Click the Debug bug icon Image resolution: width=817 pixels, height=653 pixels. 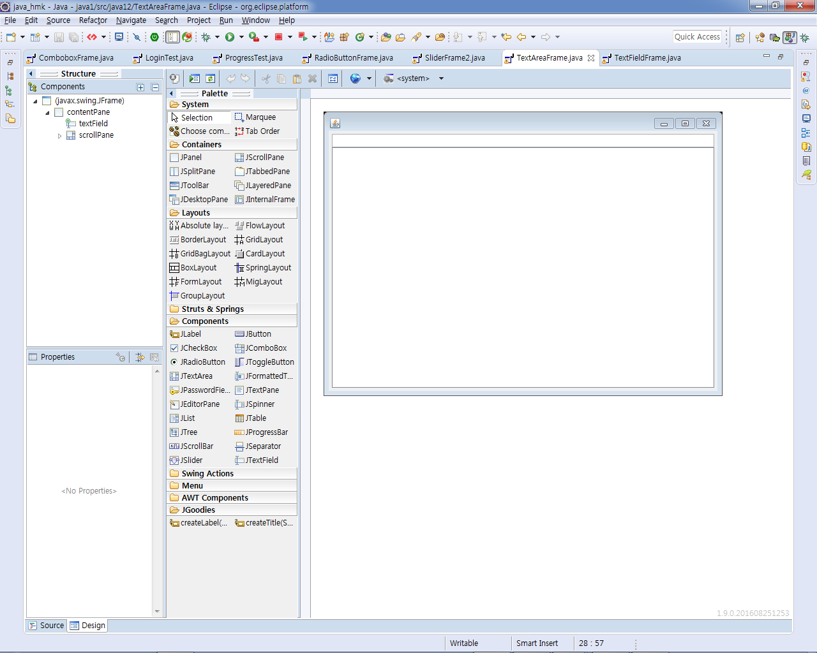[206, 37]
